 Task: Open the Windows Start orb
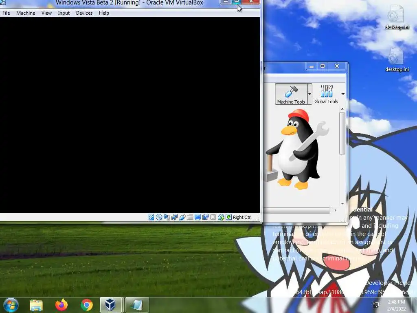(x=11, y=305)
